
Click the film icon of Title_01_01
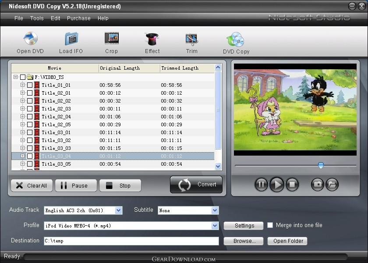coord(37,85)
